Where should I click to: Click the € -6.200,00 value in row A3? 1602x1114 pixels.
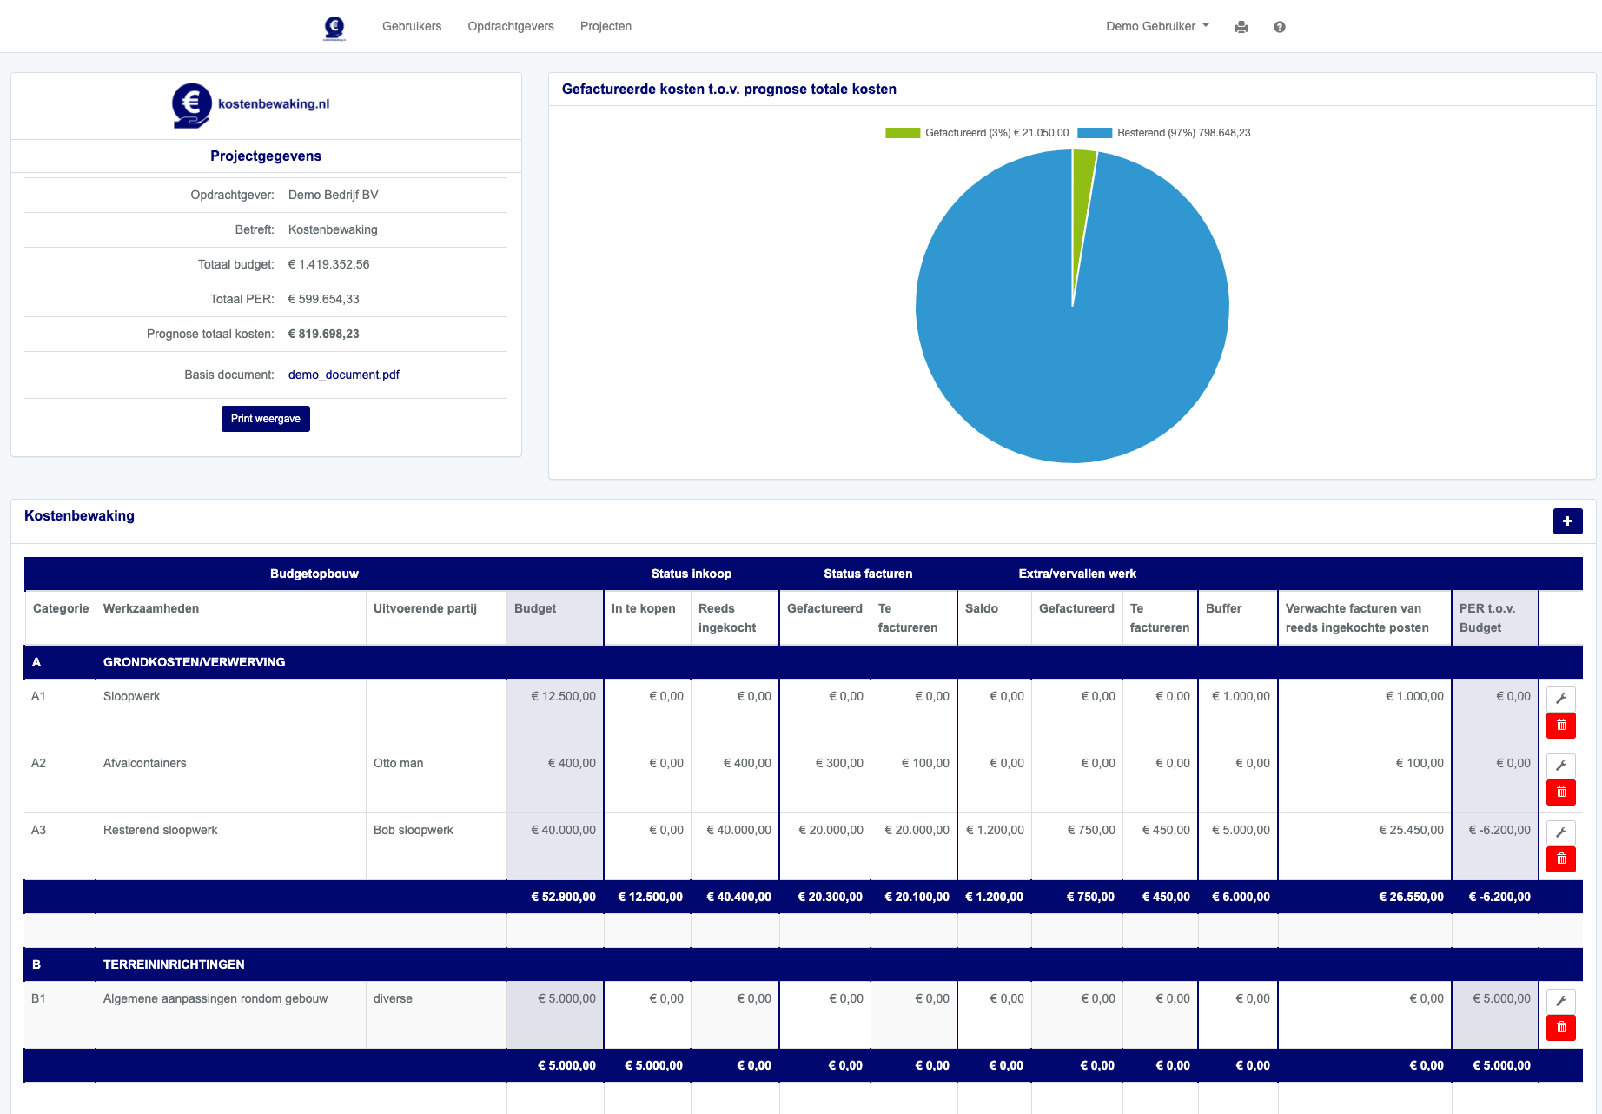1499,830
